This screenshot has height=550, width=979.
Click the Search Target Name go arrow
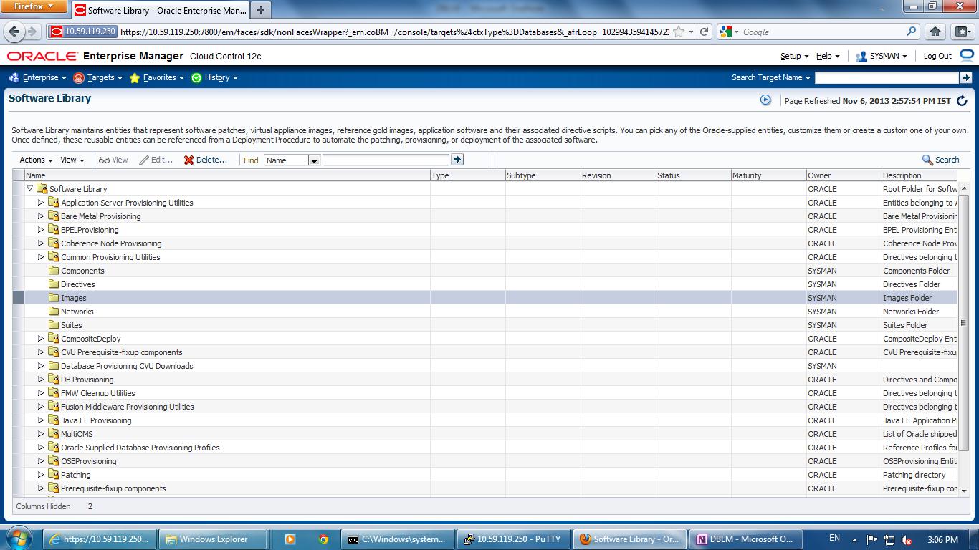(x=966, y=77)
